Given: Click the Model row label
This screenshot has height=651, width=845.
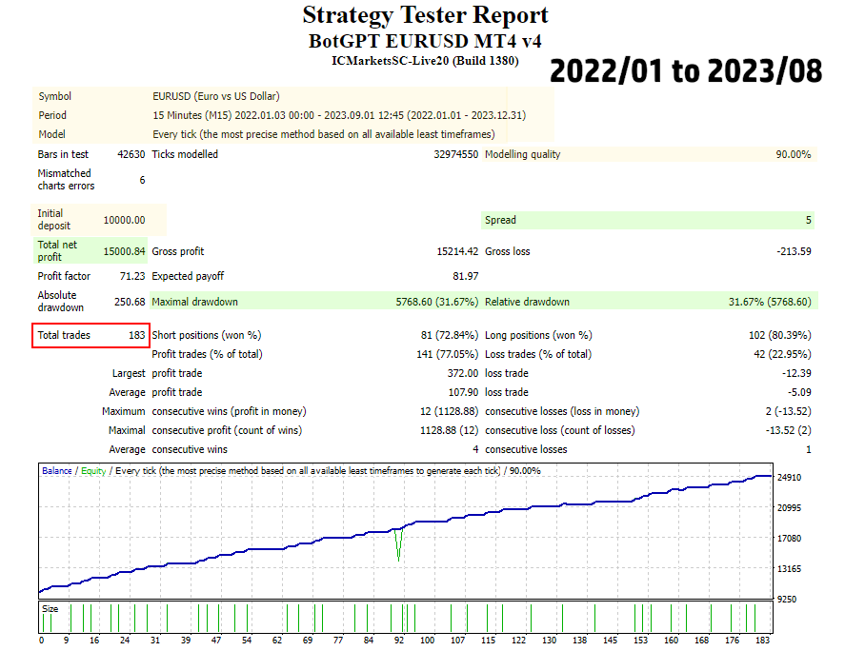Looking at the screenshot, I should 51,134.
